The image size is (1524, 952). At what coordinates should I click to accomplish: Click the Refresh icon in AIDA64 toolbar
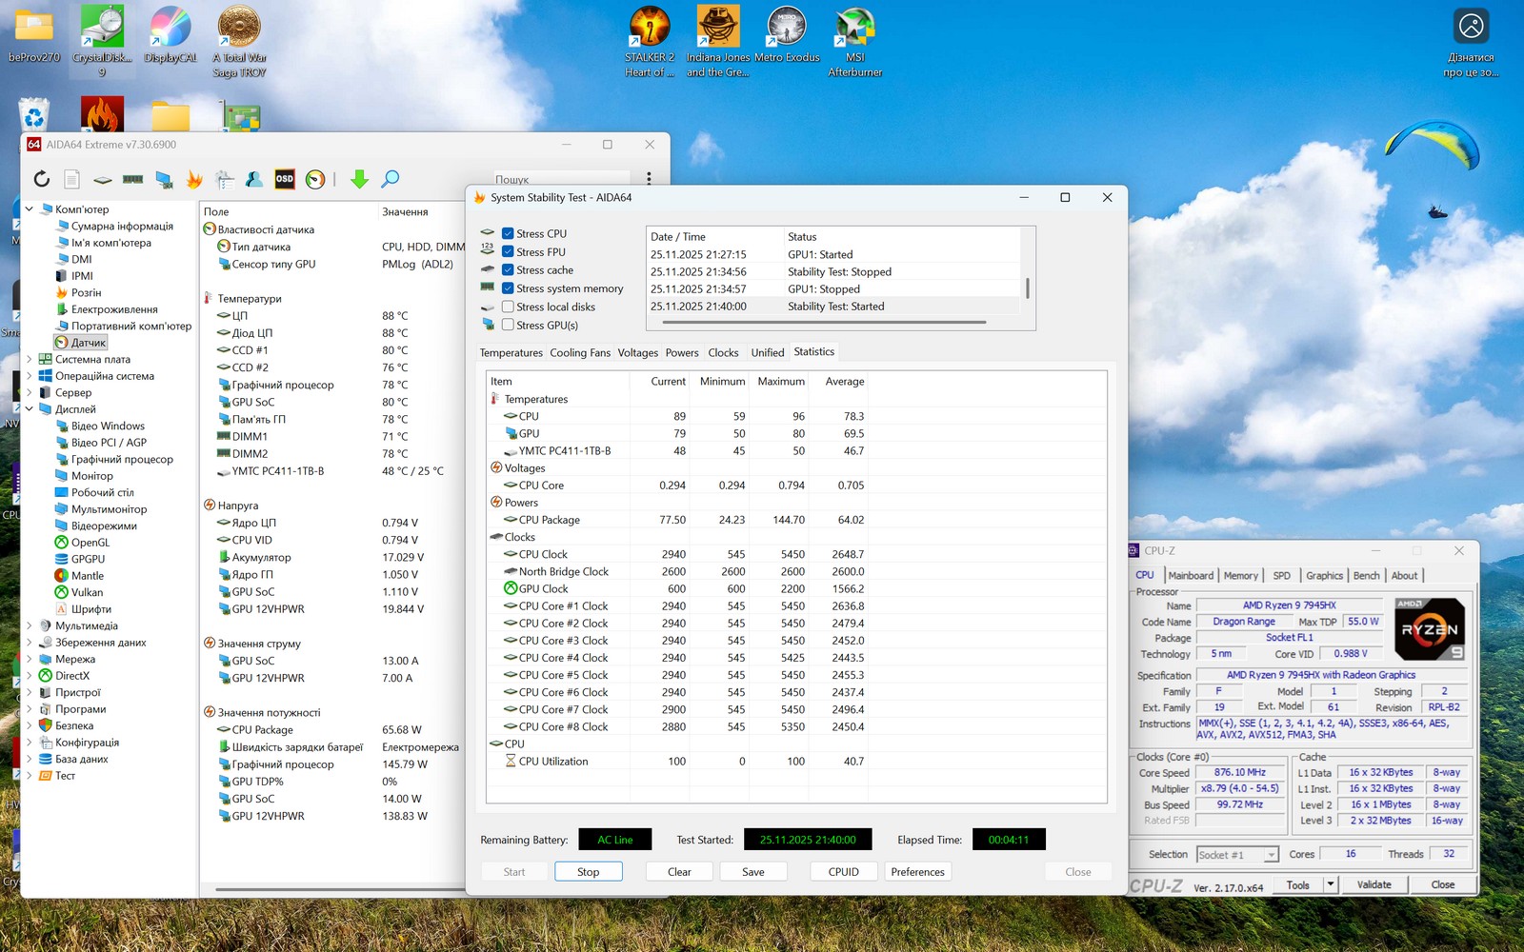pos(42,179)
